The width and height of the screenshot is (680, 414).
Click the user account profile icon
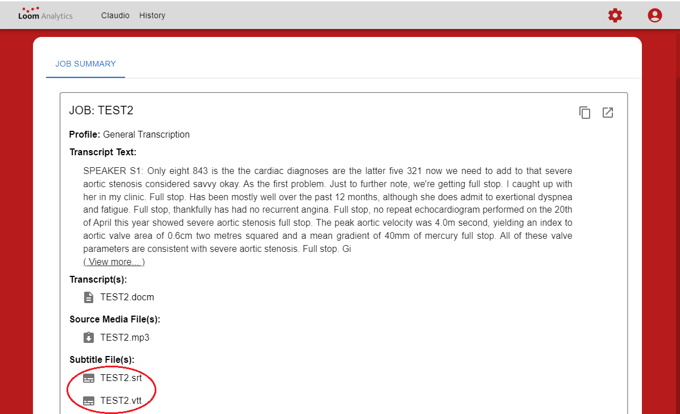(654, 15)
